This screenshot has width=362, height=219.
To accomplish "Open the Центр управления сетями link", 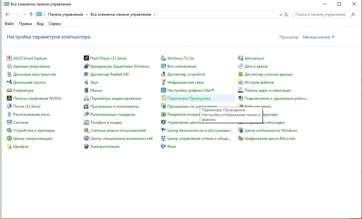I will click(199, 139).
